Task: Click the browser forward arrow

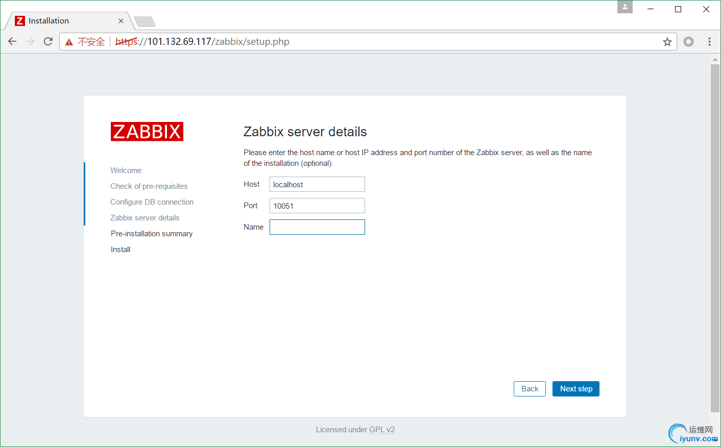Action: [30, 41]
